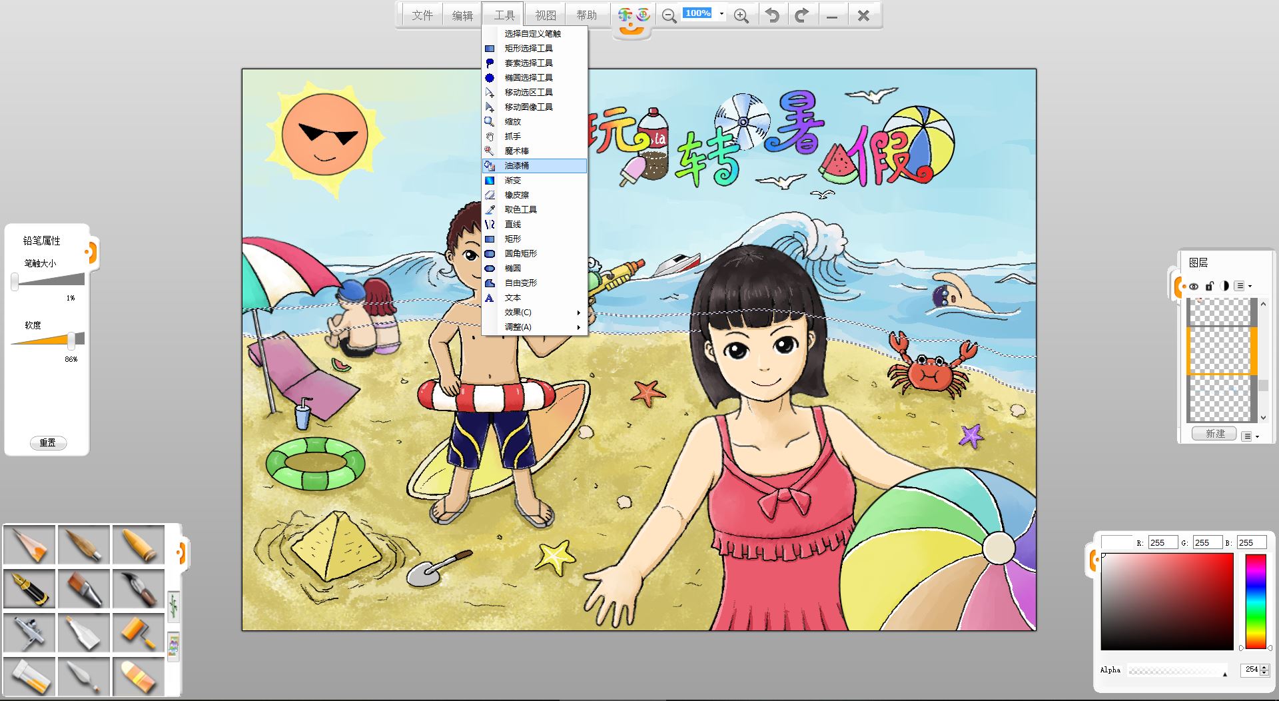Zoom in with the plus magnifier
Screen dimensions: 1279x701
click(x=741, y=16)
